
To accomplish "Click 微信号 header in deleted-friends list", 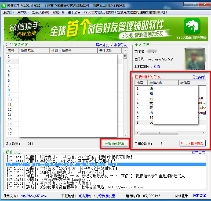I will click(x=192, y=83).
